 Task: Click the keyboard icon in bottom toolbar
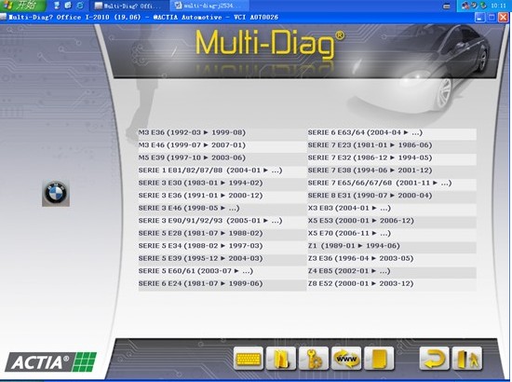[x=249, y=359]
